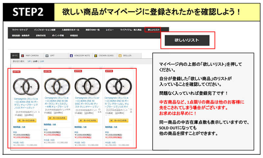Click 取扱商品:5点 under the DISC クリンチャー card
Screen dimensions: 263x158
coord(81,127)
